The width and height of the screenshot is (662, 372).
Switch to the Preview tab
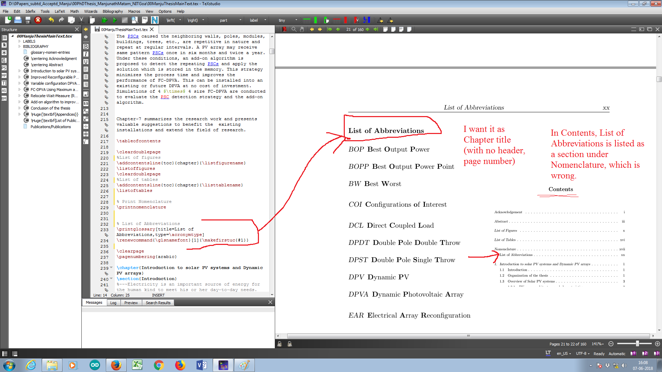[x=131, y=303]
